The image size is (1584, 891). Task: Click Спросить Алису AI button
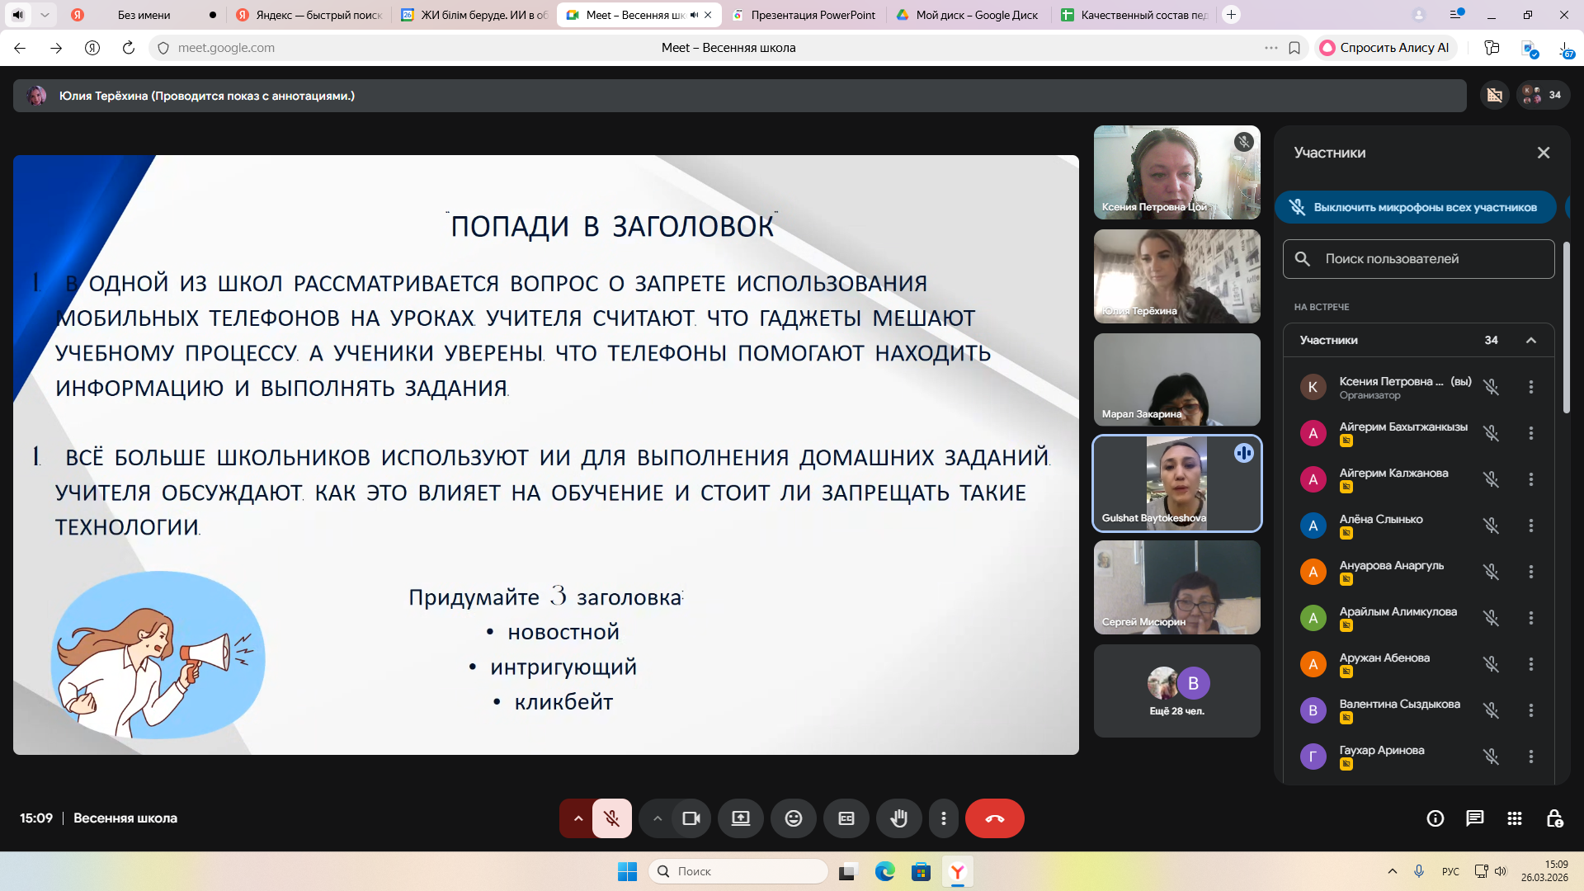[x=1385, y=48]
